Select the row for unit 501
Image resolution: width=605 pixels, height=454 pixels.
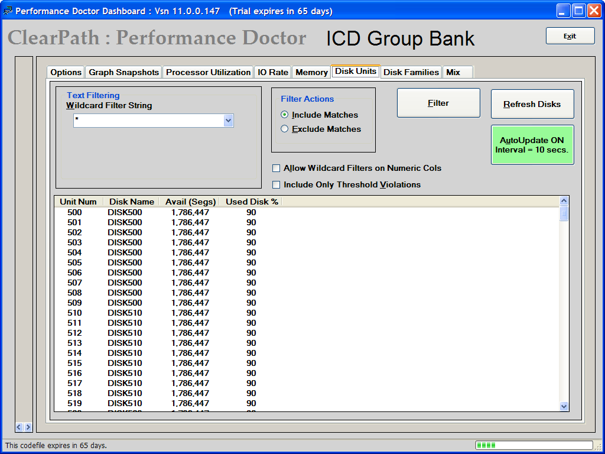[x=307, y=222]
